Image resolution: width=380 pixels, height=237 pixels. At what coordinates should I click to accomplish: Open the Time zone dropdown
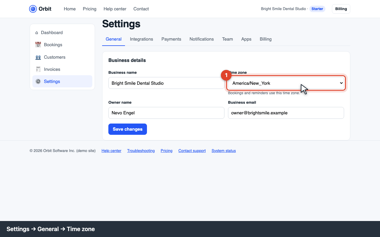click(x=286, y=83)
